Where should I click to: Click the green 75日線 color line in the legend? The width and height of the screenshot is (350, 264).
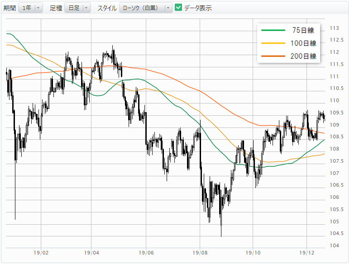tap(273, 30)
